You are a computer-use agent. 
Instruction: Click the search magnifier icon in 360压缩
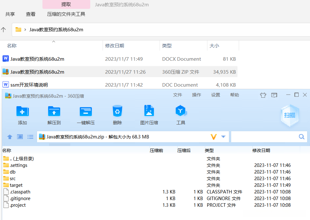pos(301,137)
